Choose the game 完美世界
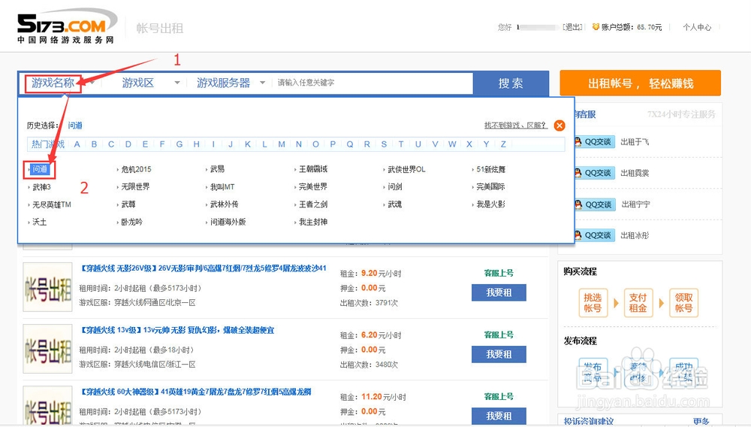Screen dimensions: 751x427 click(x=313, y=186)
